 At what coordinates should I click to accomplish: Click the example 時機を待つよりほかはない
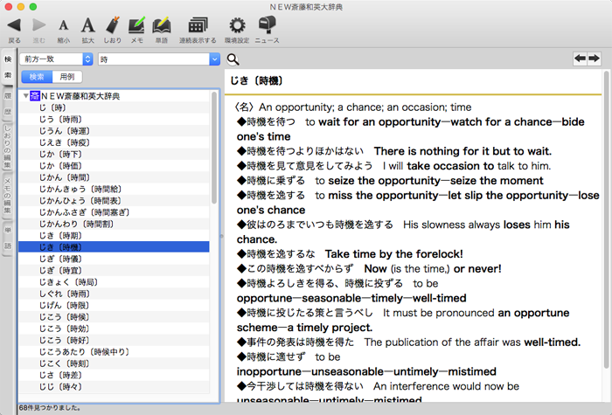coord(301,151)
